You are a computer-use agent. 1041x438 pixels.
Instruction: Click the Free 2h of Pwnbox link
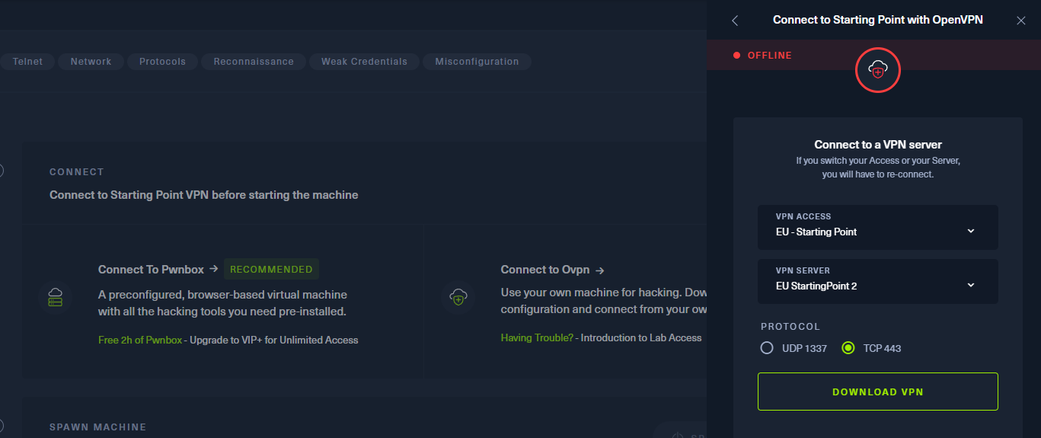click(x=140, y=340)
